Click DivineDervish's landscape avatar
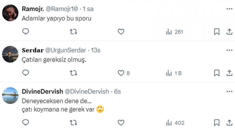Image resolution: width=235 pixels, height=135 pixels. pos(10,95)
